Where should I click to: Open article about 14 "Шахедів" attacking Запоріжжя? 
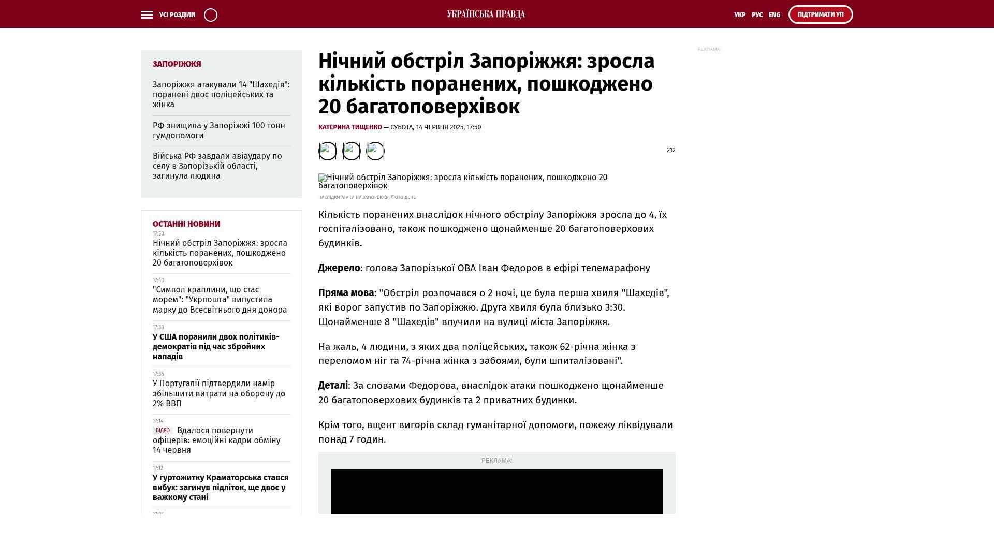[x=222, y=95]
